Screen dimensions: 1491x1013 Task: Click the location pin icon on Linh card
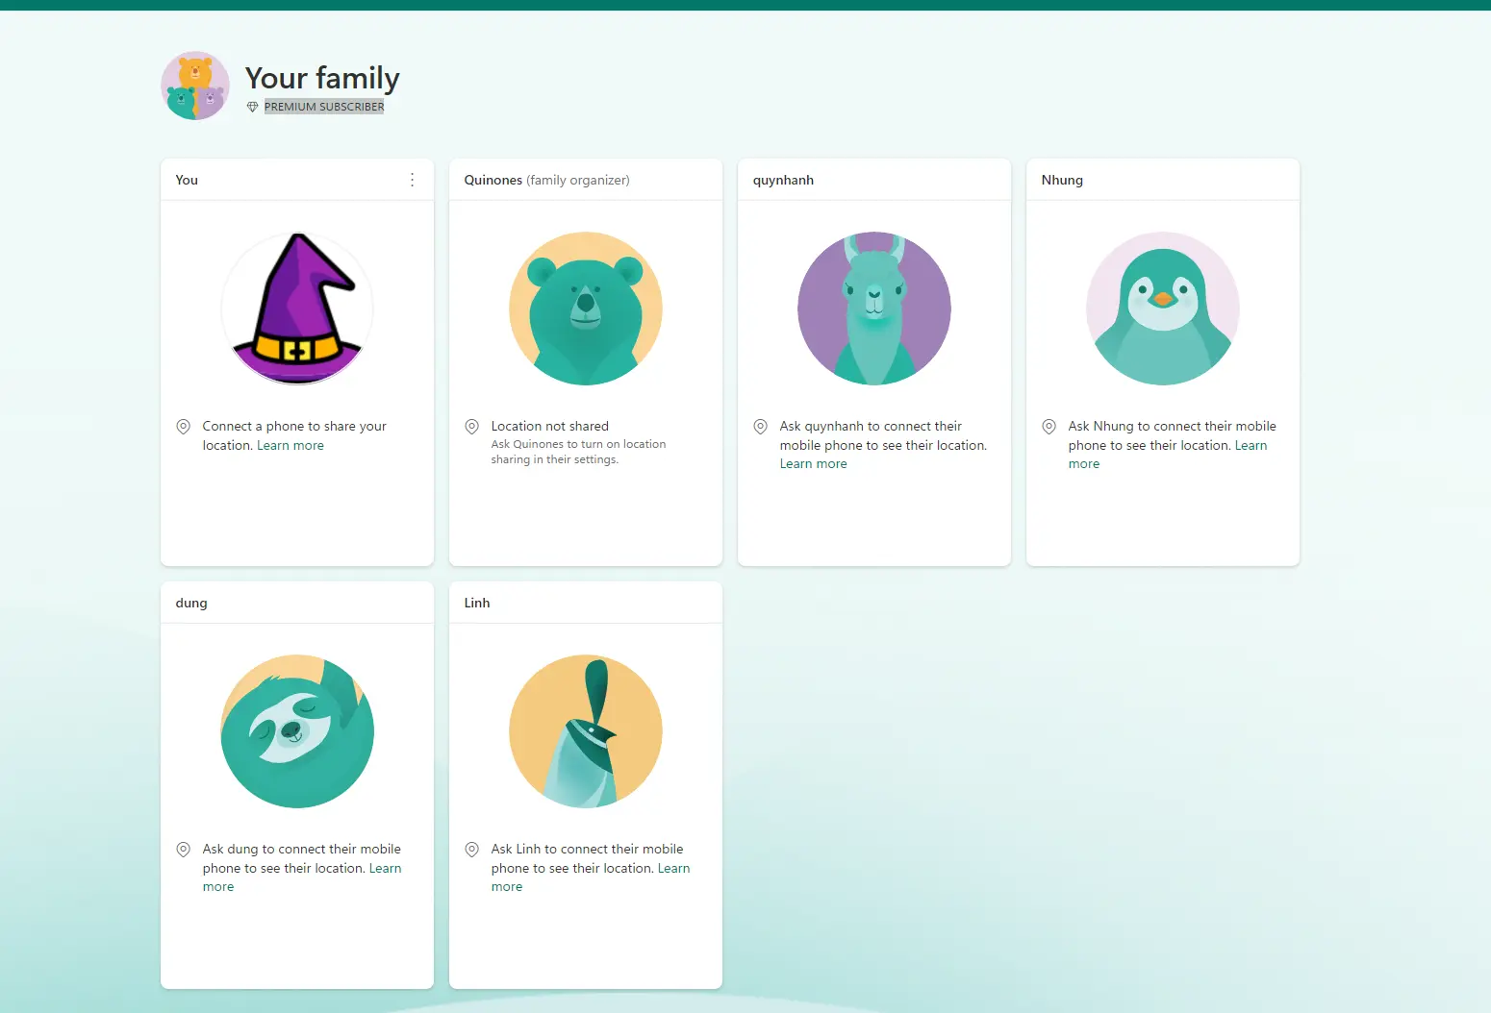[471, 850]
